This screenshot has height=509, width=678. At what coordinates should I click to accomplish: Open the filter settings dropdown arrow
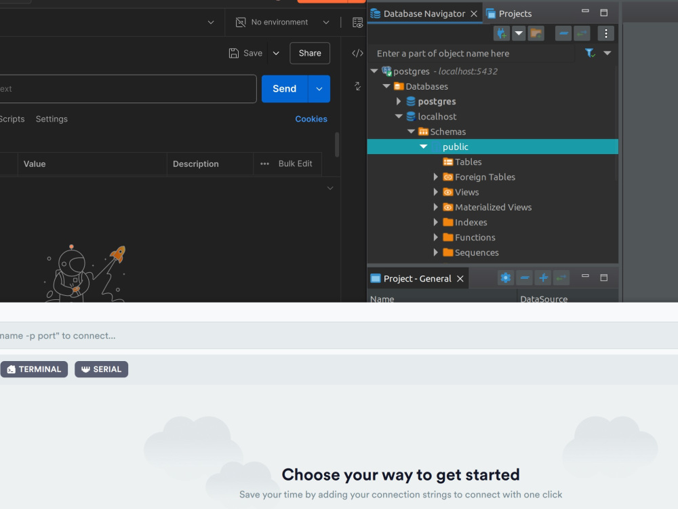click(607, 53)
